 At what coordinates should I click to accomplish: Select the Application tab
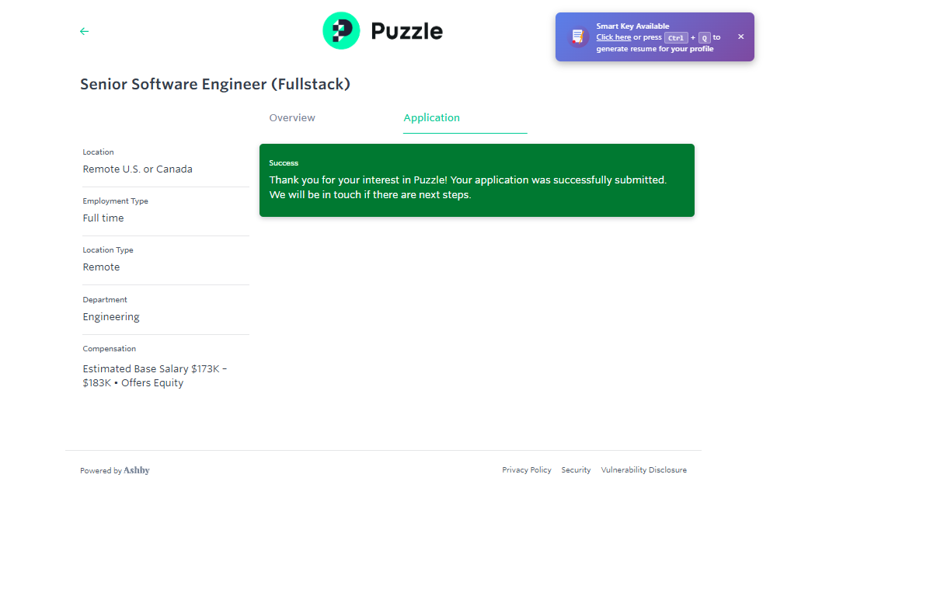pos(432,118)
